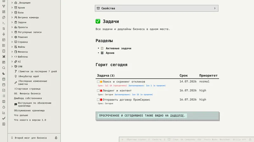Click the four-squares canvas ribbon icon

tap(4, 12)
